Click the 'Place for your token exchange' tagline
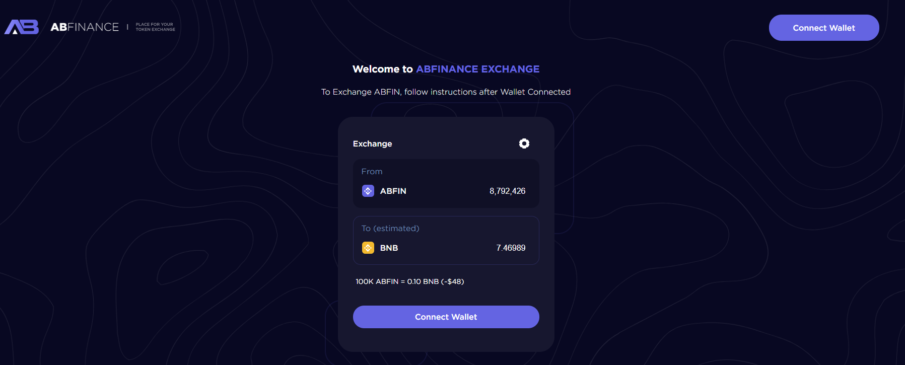The width and height of the screenshot is (905, 365). [x=155, y=27]
